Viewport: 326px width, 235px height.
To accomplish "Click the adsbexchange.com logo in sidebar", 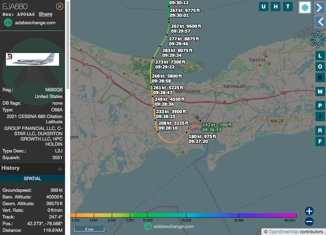I will pos(8,23).
